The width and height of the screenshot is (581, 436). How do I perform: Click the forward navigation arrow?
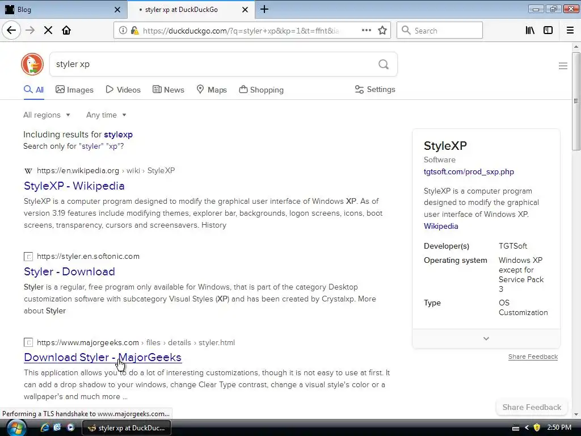click(30, 31)
